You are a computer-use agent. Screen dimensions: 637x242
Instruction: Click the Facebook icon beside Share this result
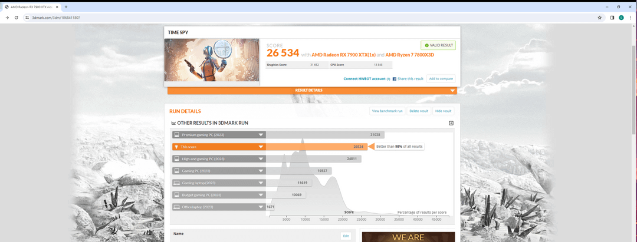395,79
